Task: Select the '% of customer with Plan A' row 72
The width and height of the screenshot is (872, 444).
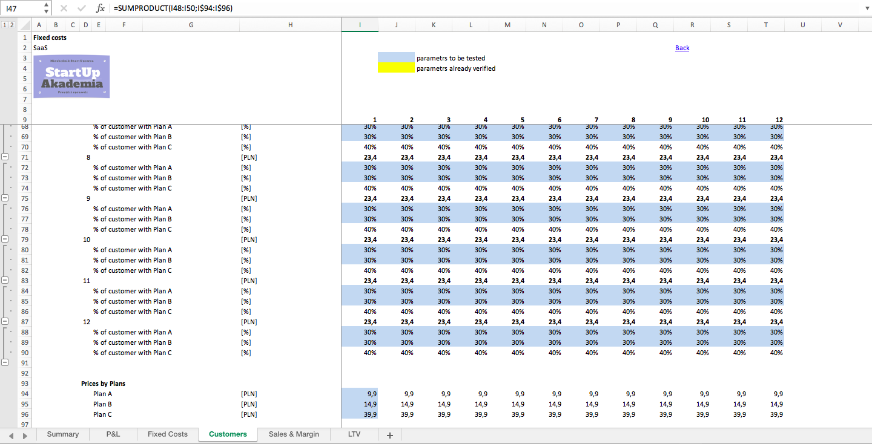Action: tap(133, 168)
